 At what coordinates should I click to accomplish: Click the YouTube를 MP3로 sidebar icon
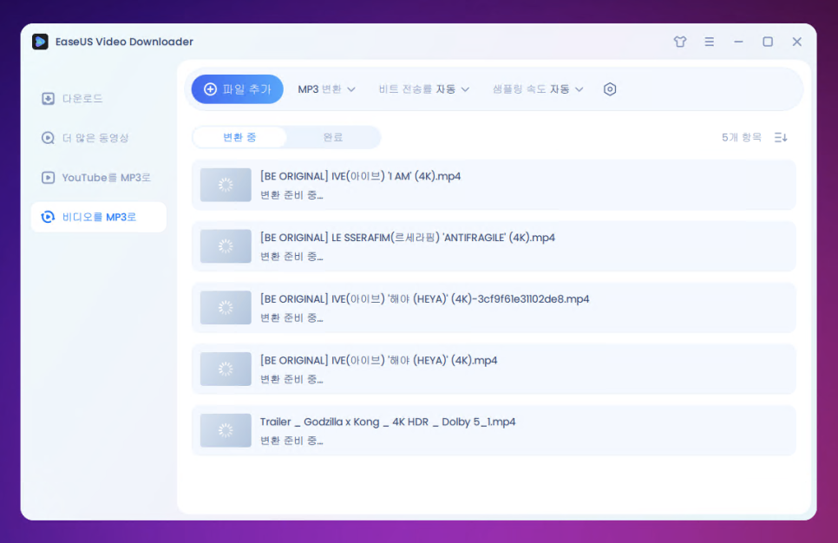[48, 178]
